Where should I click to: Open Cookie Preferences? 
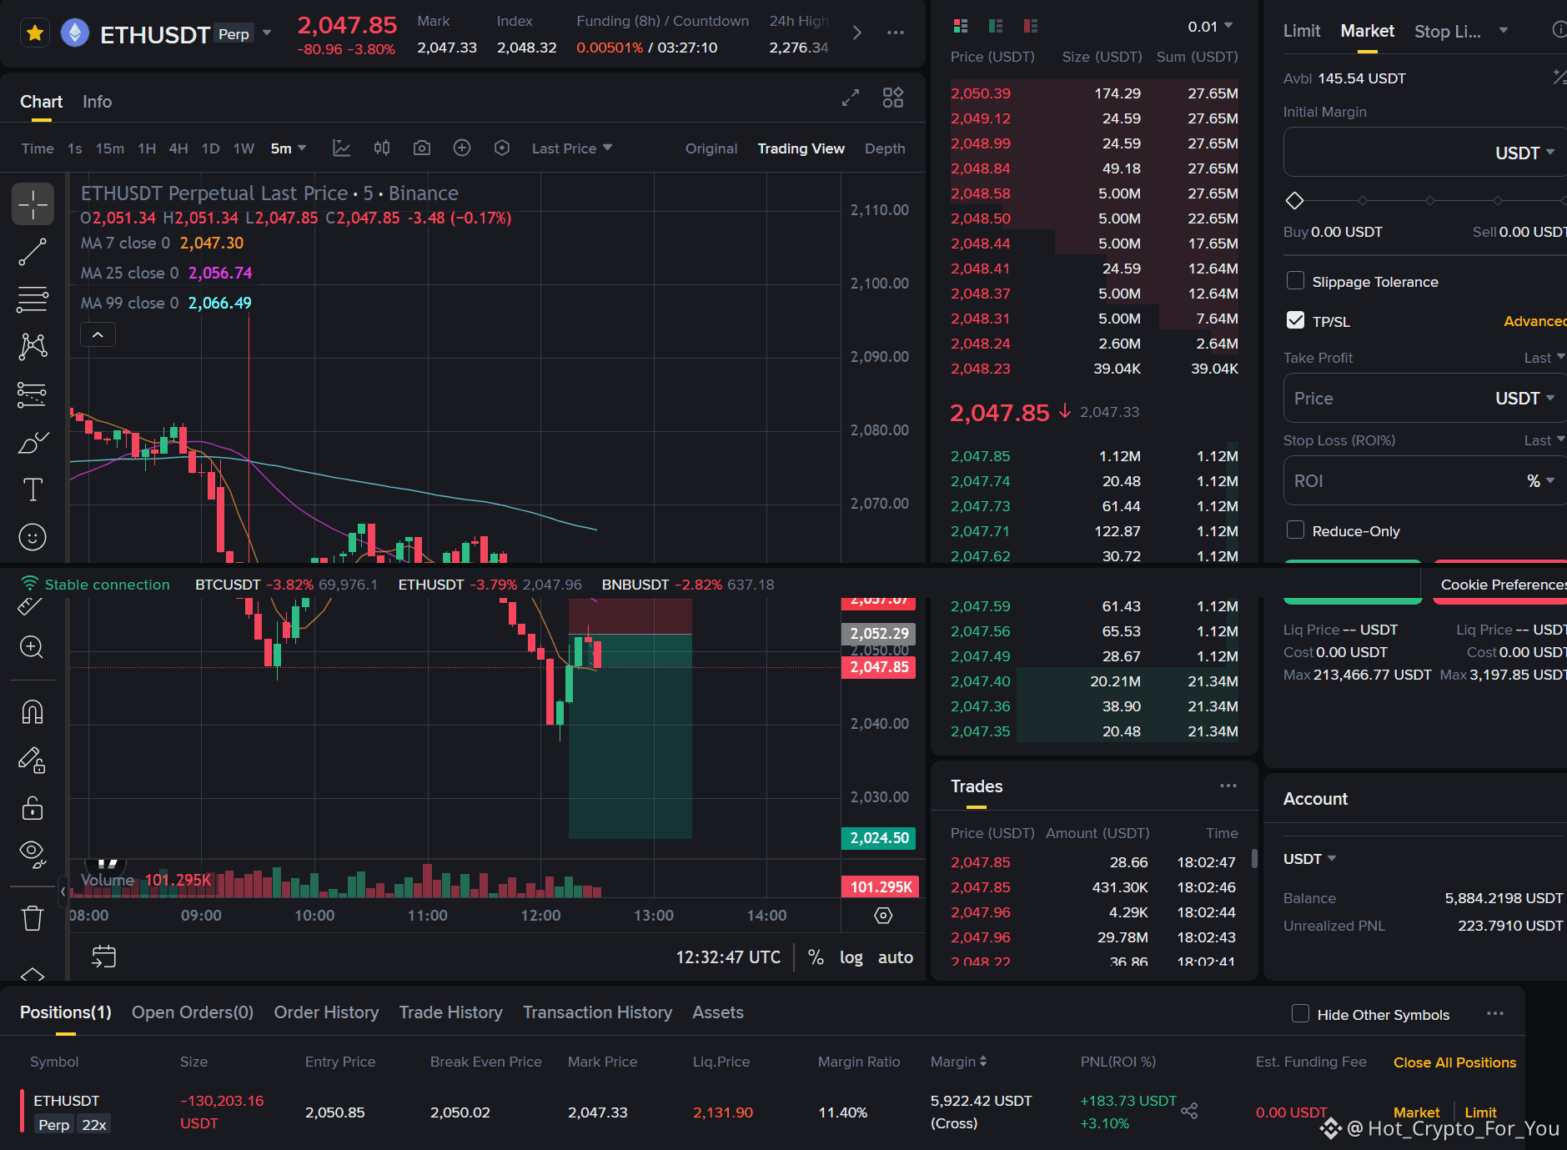1503,585
